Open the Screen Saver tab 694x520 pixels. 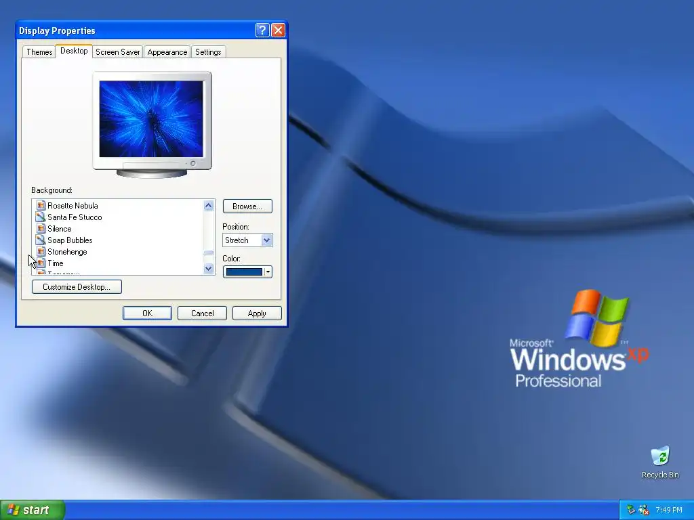click(x=118, y=51)
